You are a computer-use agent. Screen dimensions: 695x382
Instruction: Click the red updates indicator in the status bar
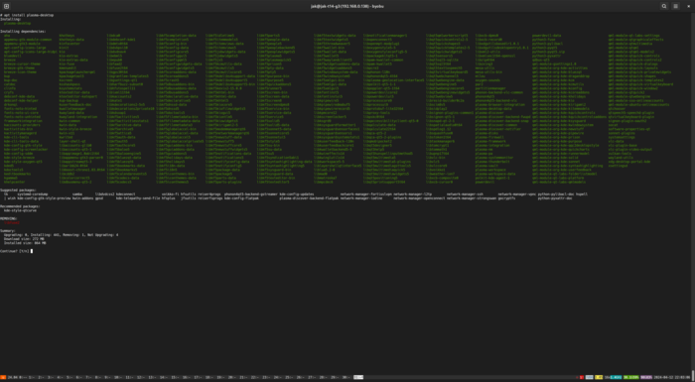(x=581, y=378)
